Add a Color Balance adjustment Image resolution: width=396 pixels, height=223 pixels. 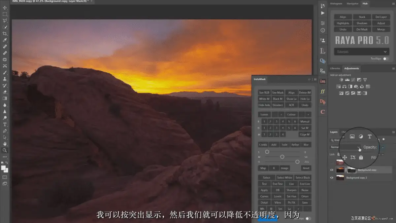coord(344,87)
